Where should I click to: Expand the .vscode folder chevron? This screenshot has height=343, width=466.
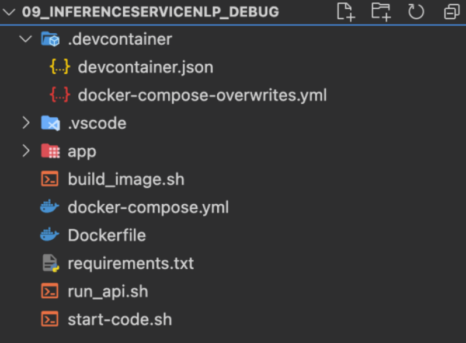tap(26, 123)
